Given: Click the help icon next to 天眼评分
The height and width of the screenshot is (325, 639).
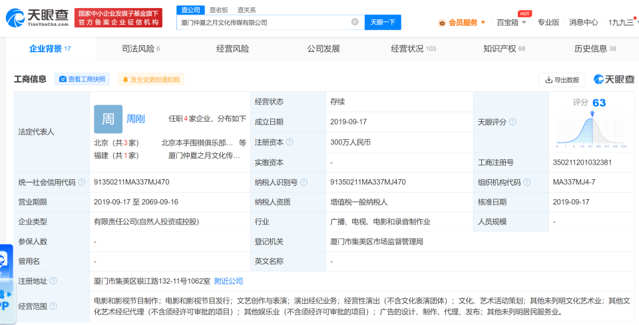Looking at the screenshot, I should click(x=513, y=123).
